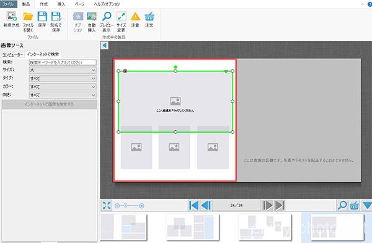This screenshot has height=243, width=372.
Task: Click the blue down triangle beside the basket
Action: [x=367, y=205]
